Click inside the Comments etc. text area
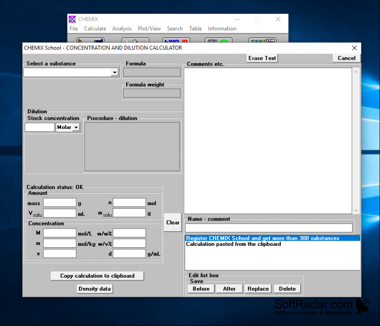The width and height of the screenshot is (380, 326). point(268,141)
